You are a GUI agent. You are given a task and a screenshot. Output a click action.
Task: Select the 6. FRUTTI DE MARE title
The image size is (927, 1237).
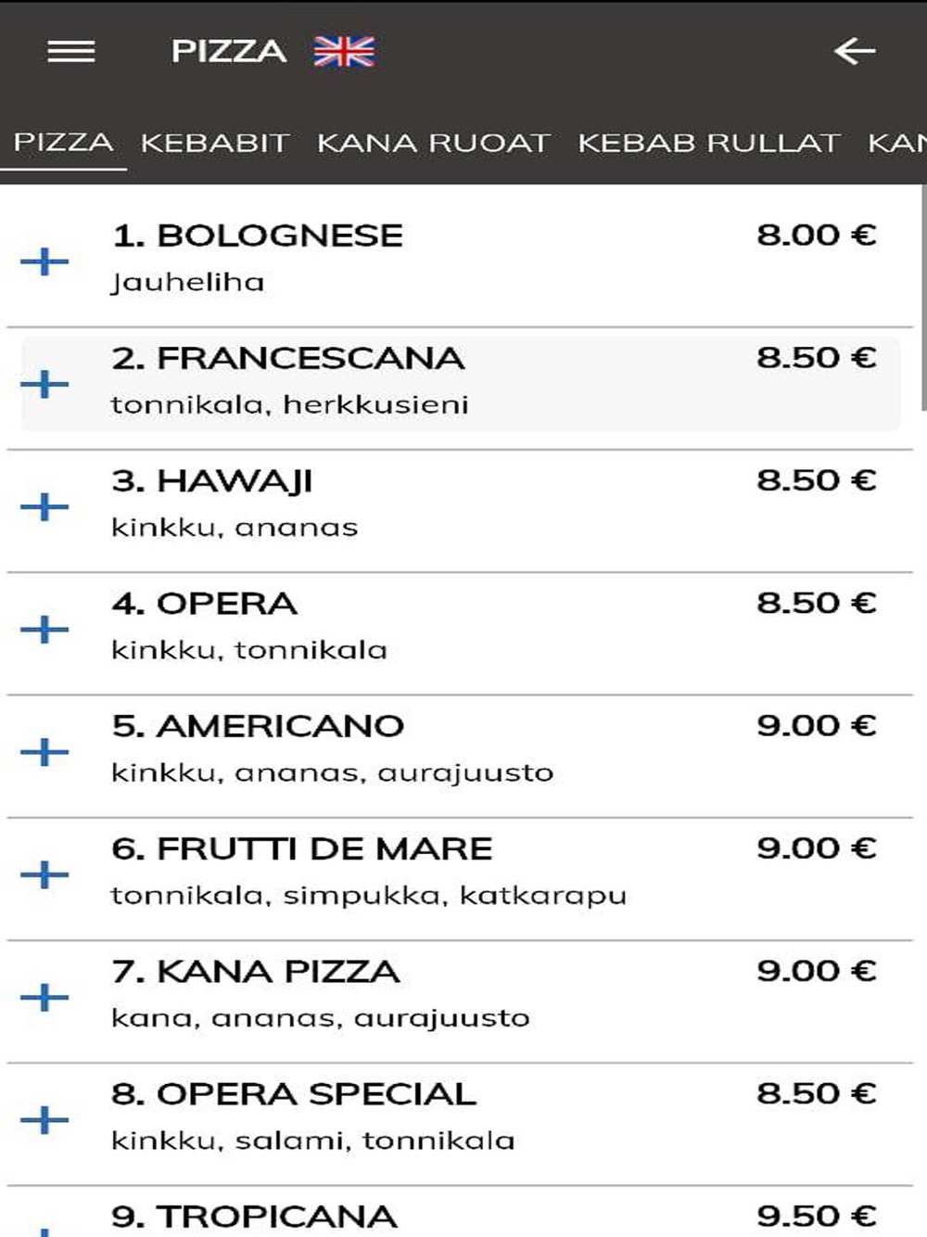pyautogui.click(x=302, y=849)
